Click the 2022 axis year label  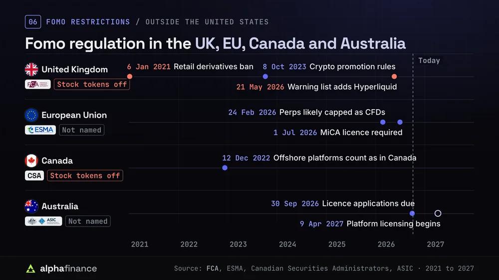[x=189, y=245]
